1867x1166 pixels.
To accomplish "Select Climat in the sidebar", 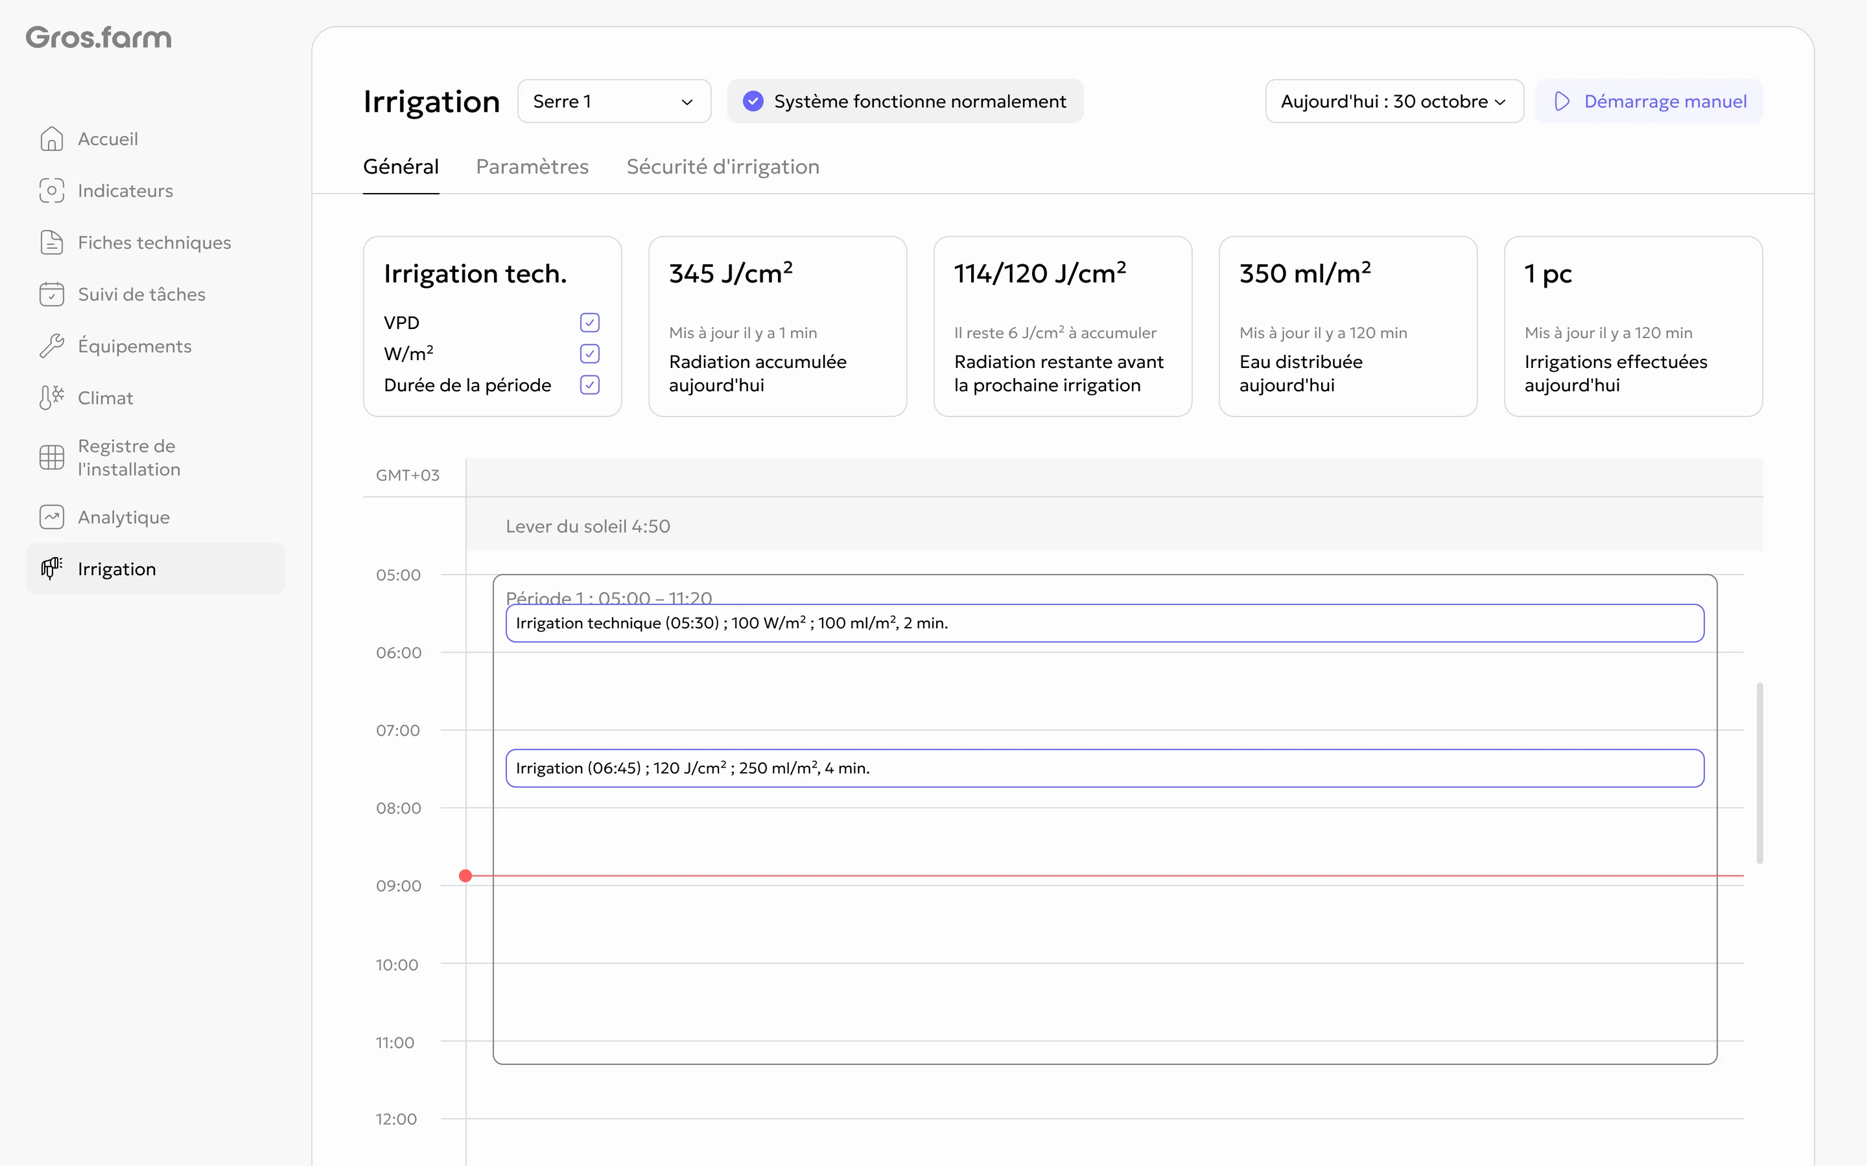I will point(155,398).
